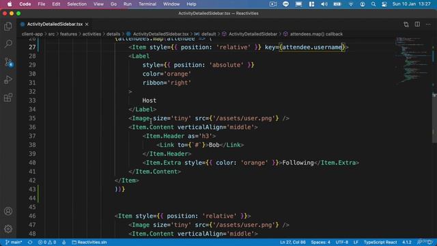Click the ActivityDetailedSidebar.tsx breadcrumb file
437x246 pixels.
[158, 34]
